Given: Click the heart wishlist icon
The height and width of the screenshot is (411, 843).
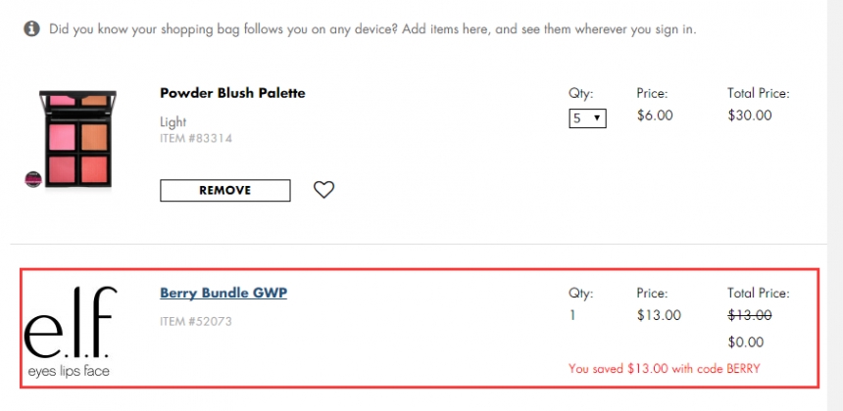Looking at the screenshot, I should 323,190.
